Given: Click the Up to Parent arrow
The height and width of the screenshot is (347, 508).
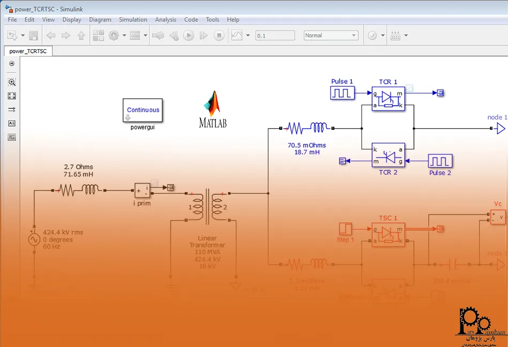Looking at the screenshot, I should (x=81, y=36).
